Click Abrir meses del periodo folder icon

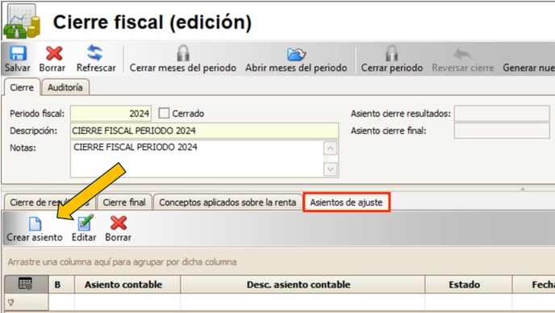(x=296, y=54)
